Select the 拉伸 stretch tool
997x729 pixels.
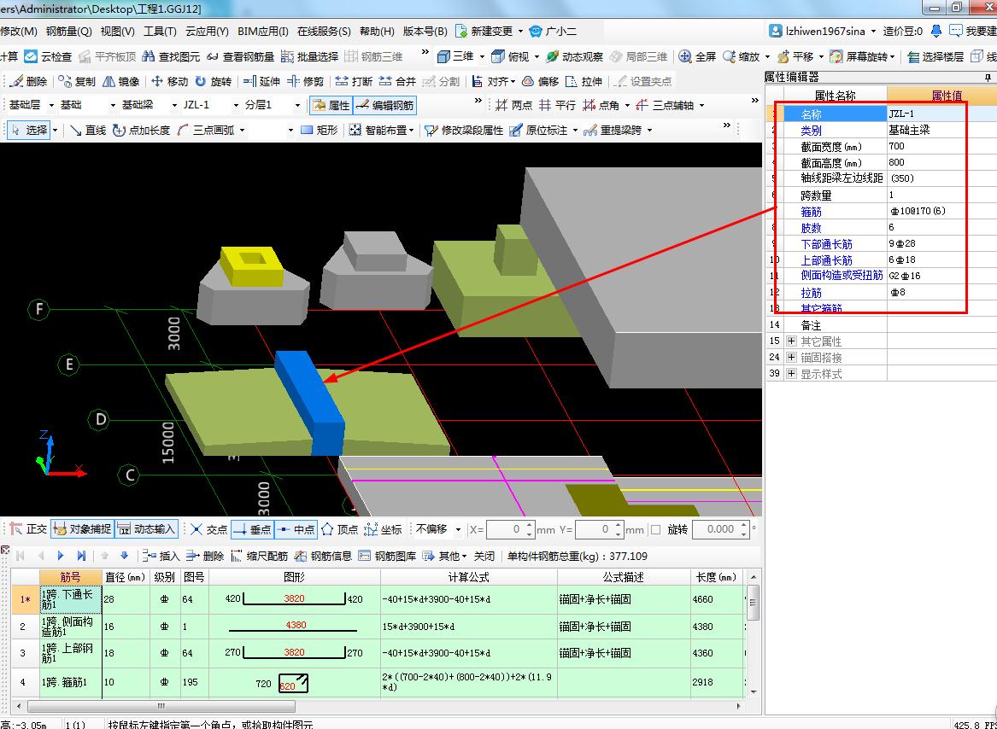click(584, 81)
